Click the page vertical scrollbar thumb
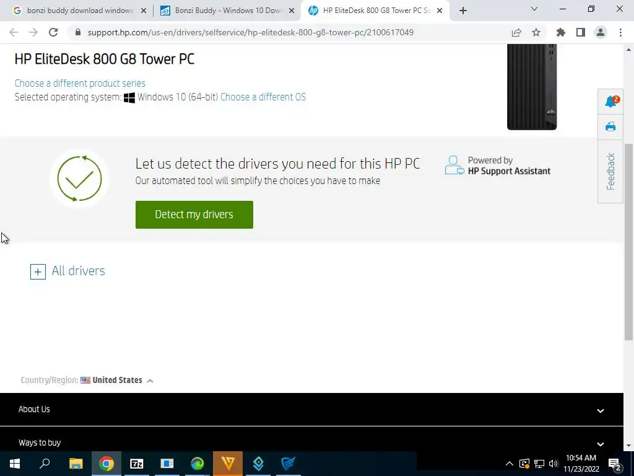This screenshot has height=476, width=634. point(628,242)
